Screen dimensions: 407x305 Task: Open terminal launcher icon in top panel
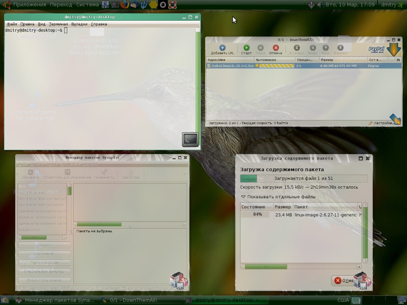(x=115, y=5)
